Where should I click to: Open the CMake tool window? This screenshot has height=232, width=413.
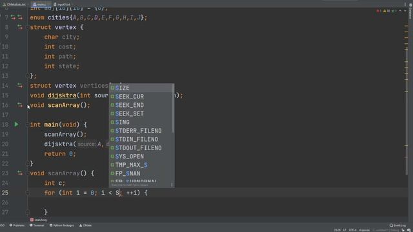coord(86,226)
